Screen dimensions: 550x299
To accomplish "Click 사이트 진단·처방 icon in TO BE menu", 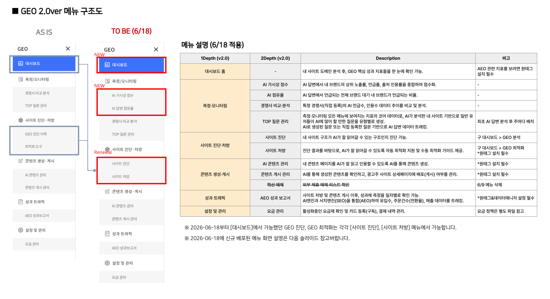I will click(x=107, y=149).
